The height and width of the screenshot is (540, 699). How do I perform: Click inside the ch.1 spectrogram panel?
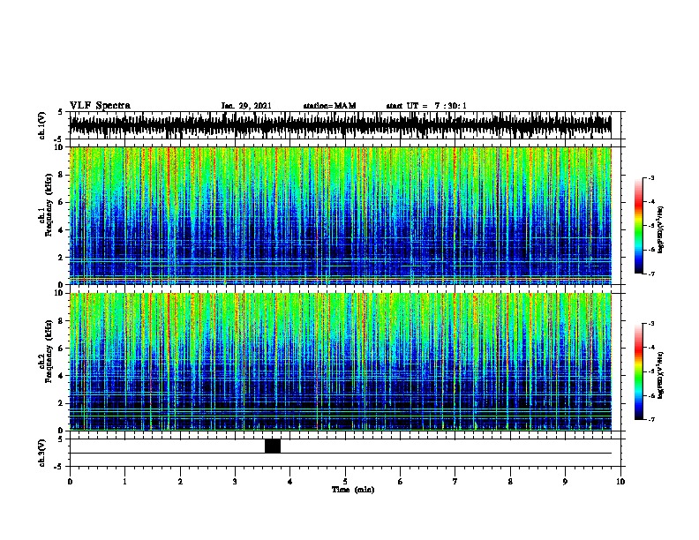(x=341, y=215)
